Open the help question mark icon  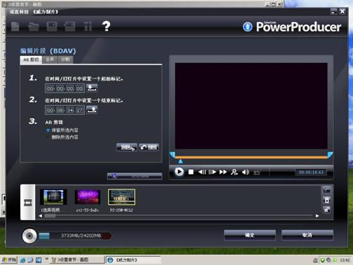pyautogui.click(x=106, y=26)
